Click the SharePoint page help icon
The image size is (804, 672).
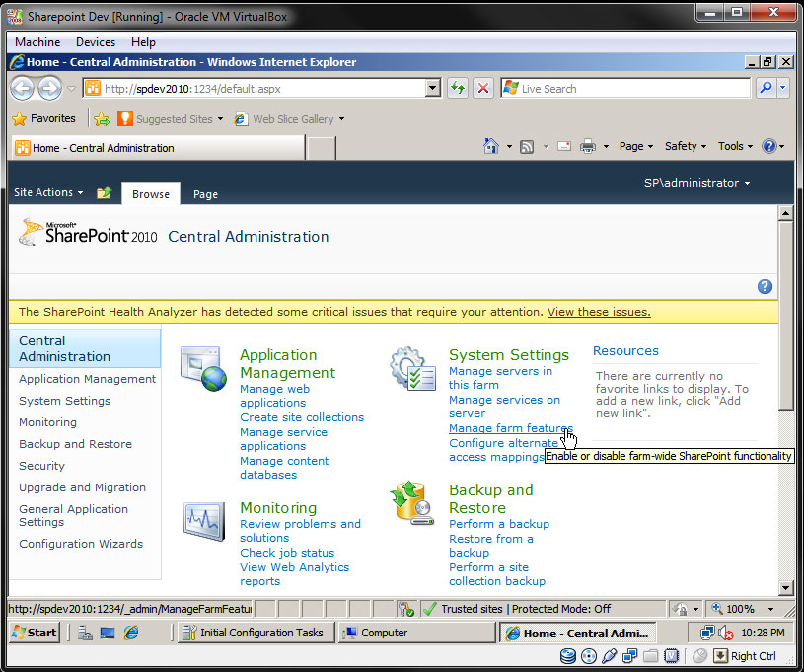pos(765,287)
